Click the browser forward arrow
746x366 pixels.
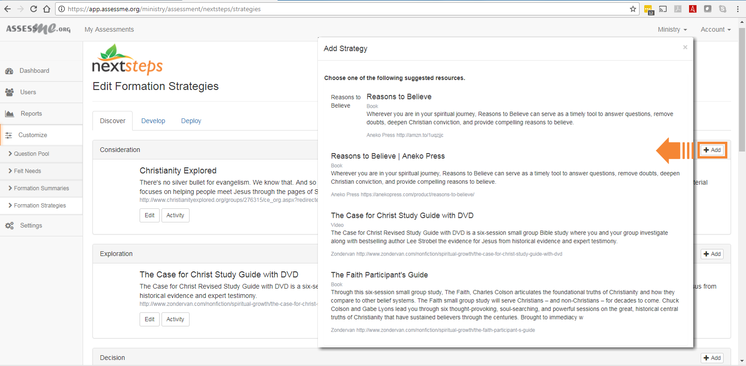(x=21, y=9)
